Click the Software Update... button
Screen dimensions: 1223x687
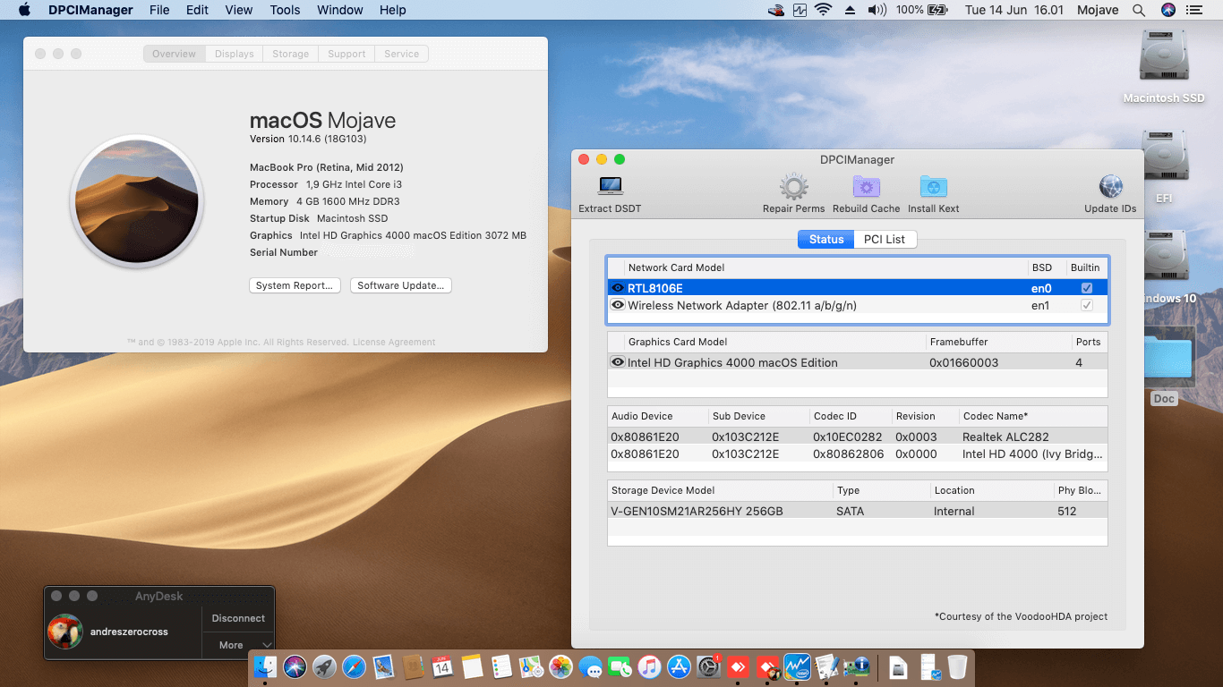click(x=401, y=285)
